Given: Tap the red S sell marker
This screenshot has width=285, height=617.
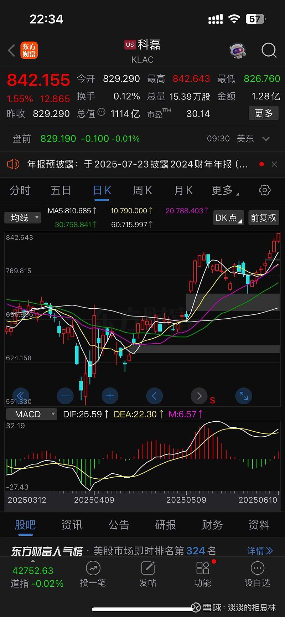Looking at the screenshot, I should pos(213,400).
